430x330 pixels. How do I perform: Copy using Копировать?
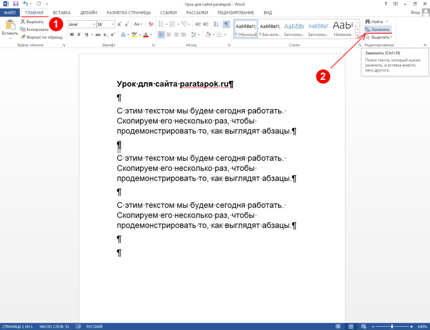pos(34,29)
